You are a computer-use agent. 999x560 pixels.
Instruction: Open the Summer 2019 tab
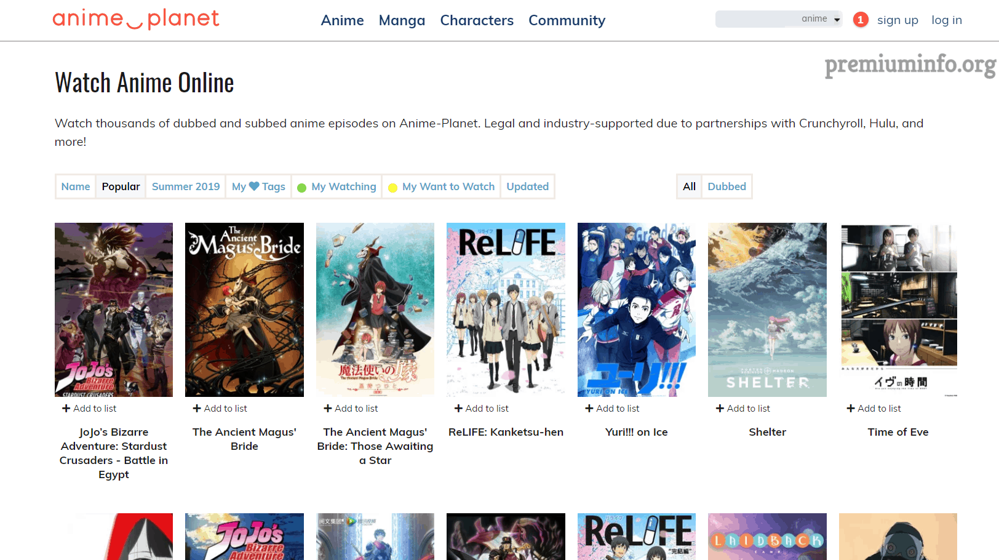point(186,186)
